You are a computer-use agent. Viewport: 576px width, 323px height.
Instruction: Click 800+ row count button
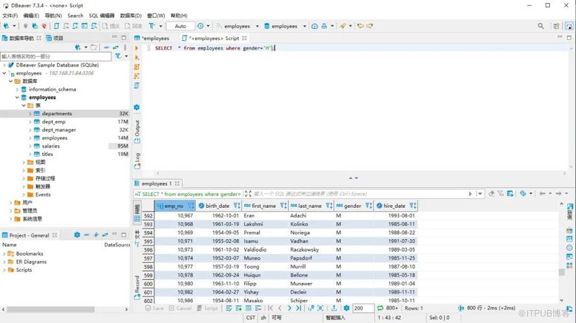coord(392,308)
